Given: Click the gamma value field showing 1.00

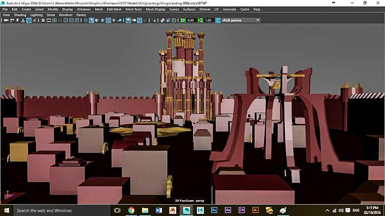Looking at the screenshot, I should [209, 20].
